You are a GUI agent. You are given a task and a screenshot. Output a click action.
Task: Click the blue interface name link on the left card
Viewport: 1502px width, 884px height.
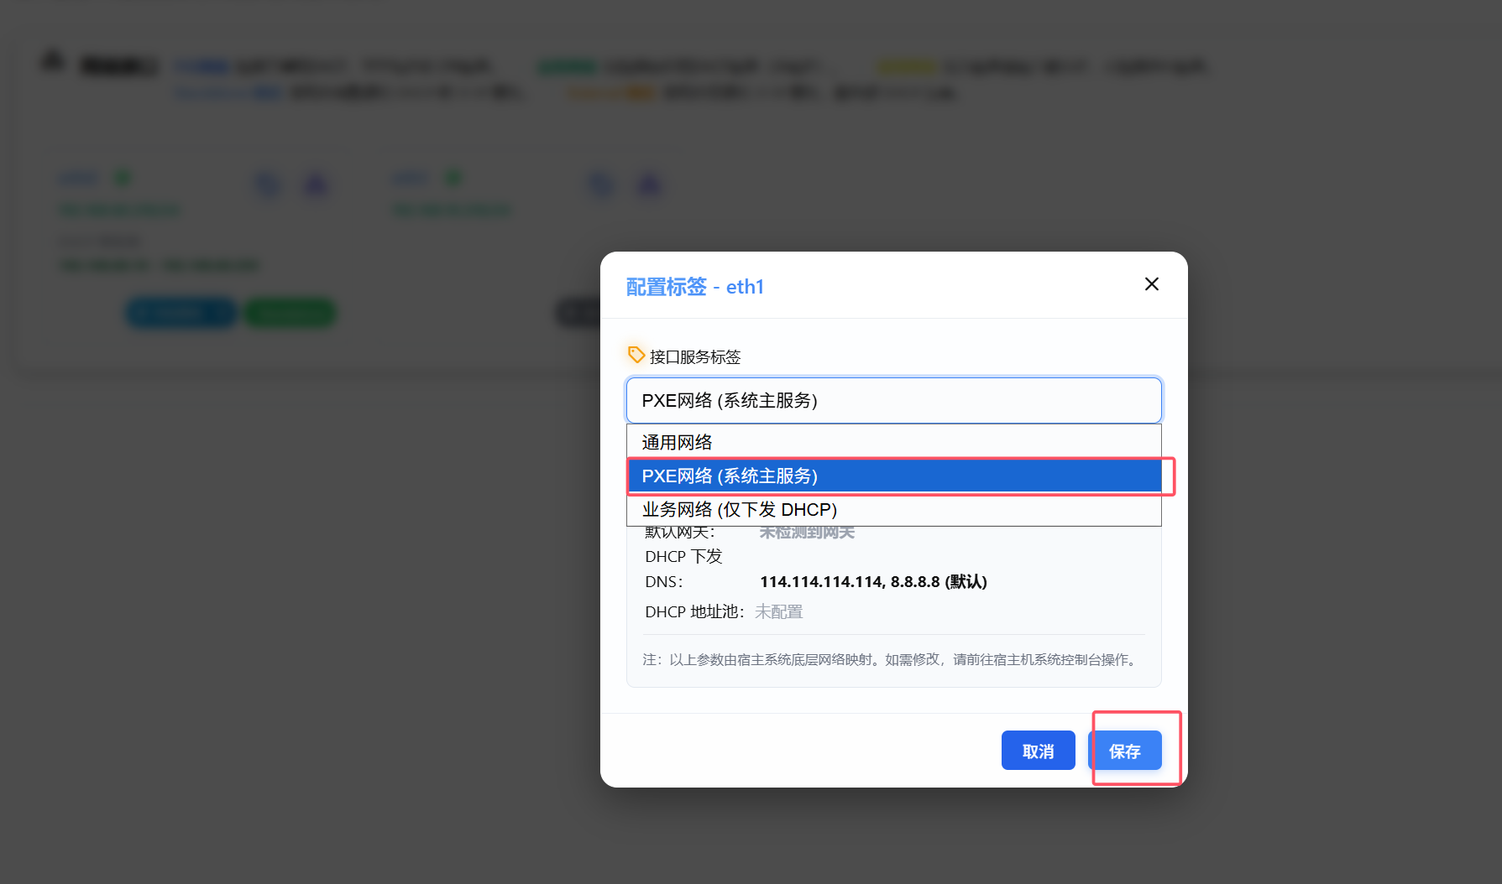[x=77, y=177]
